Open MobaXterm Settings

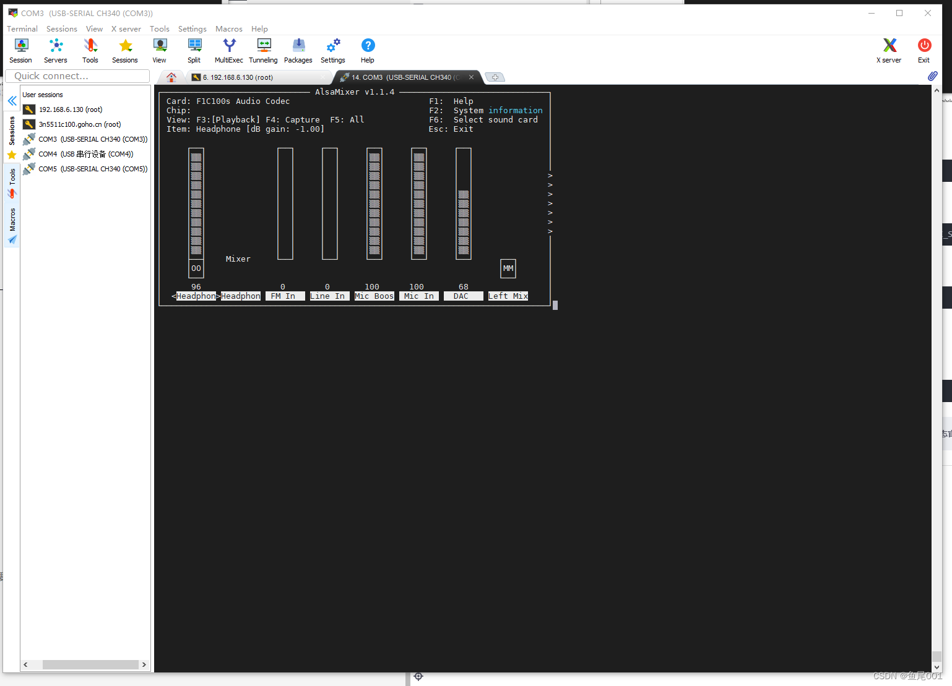pyautogui.click(x=332, y=49)
